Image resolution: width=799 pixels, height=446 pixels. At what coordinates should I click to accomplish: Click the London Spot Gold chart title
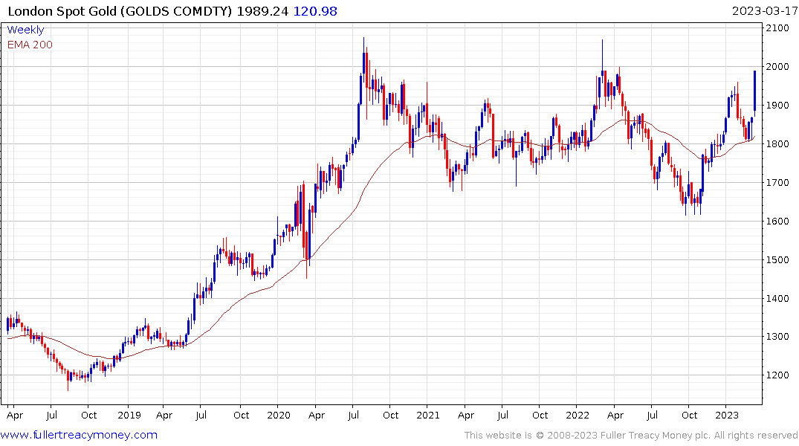click(x=120, y=11)
